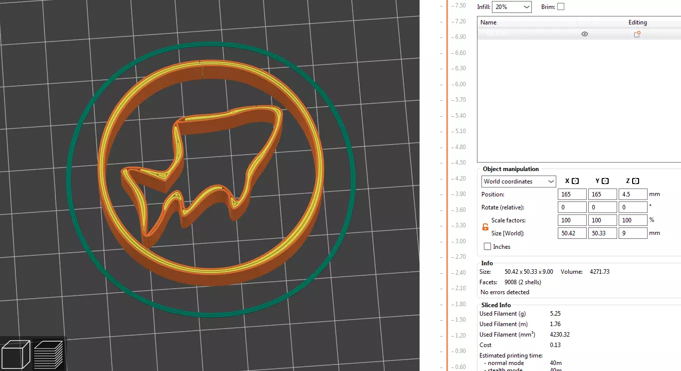Screen dimensions: 681x371
Task: Toggle visibility eye of the listed object
Action: (x=585, y=34)
